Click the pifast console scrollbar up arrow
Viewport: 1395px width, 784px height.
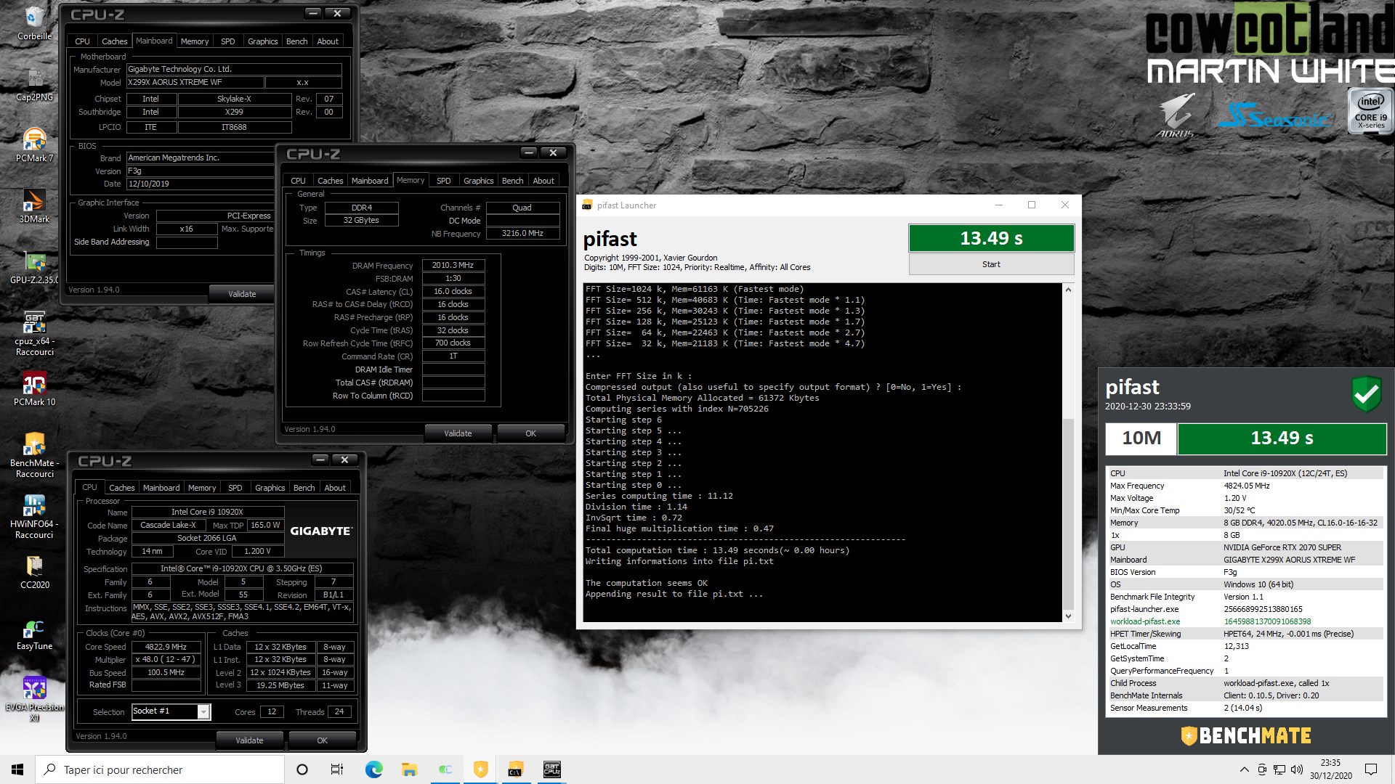pyautogui.click(x=1068, y=290)
